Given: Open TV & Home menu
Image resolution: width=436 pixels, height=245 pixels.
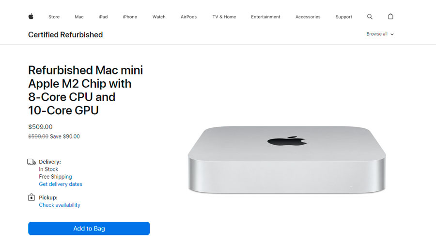Looking at the screenshot, I should pyautogui.click(x=224, y=16).
